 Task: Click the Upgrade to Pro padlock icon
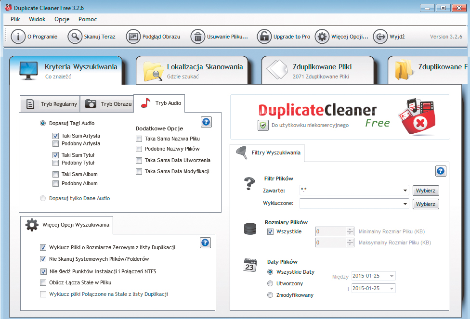point(264,37)
